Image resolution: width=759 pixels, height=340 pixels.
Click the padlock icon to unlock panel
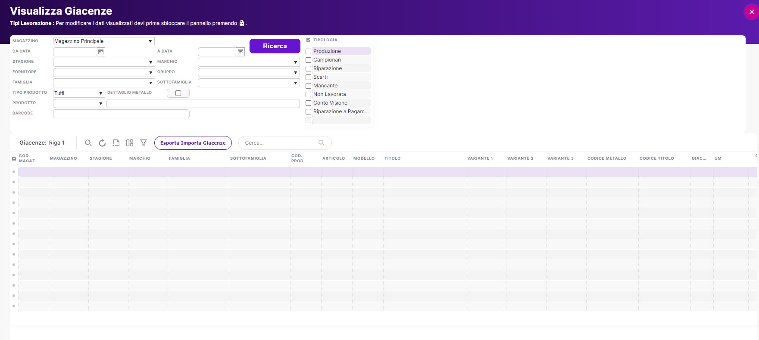pyautogui.click(x=242, y=23)
